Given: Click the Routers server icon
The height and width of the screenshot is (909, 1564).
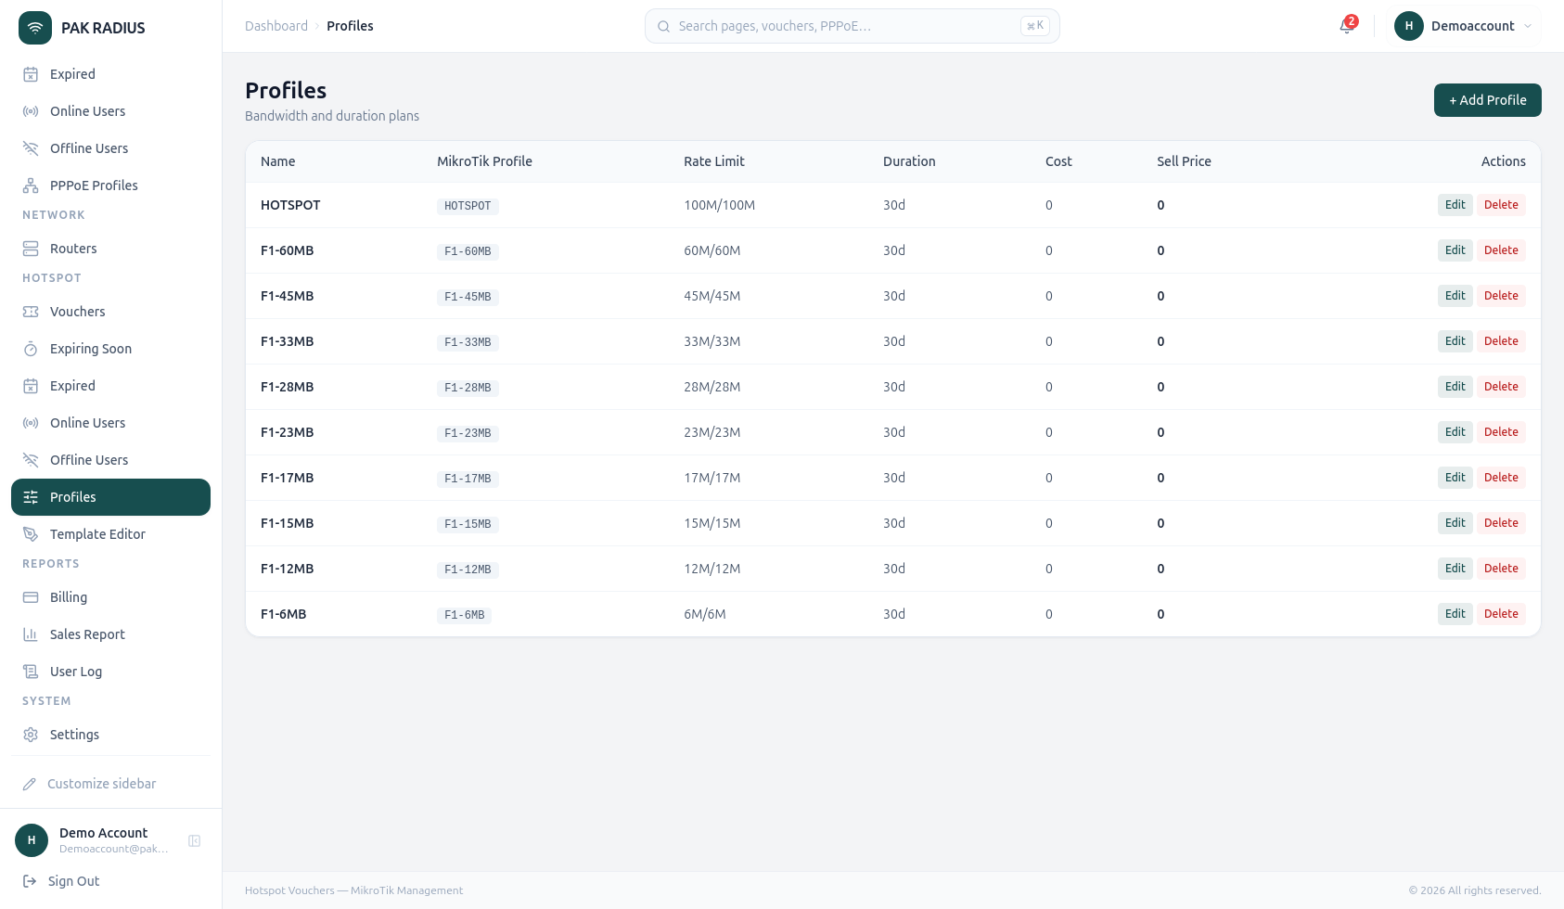Looking at the screenshot, I should pyautogui.click(x=31, y=249).
